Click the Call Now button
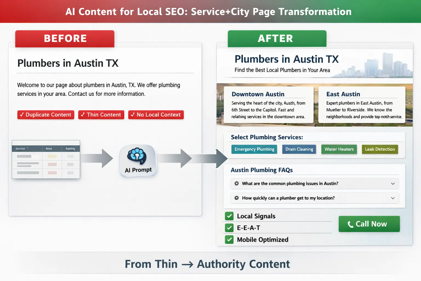 coord(369,224)
